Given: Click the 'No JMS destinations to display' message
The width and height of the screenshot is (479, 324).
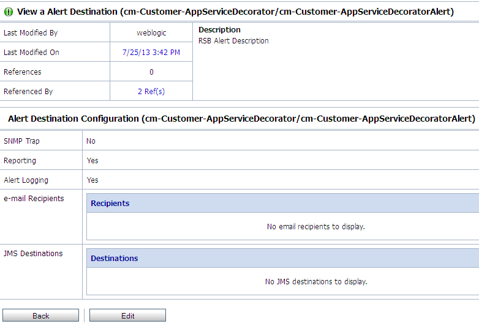Looking at the screenshot, I should 315,282.
